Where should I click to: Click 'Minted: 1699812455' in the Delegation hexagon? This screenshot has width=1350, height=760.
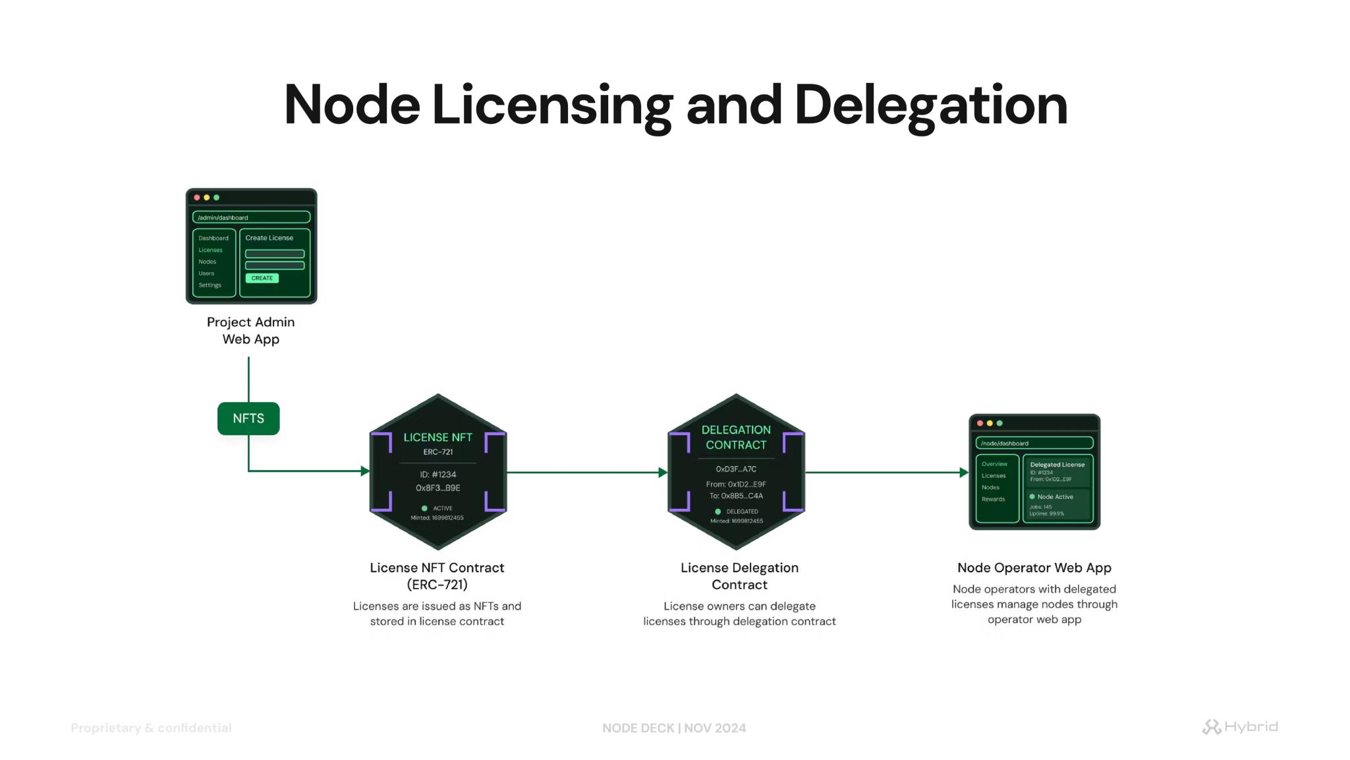coord(737,521)
